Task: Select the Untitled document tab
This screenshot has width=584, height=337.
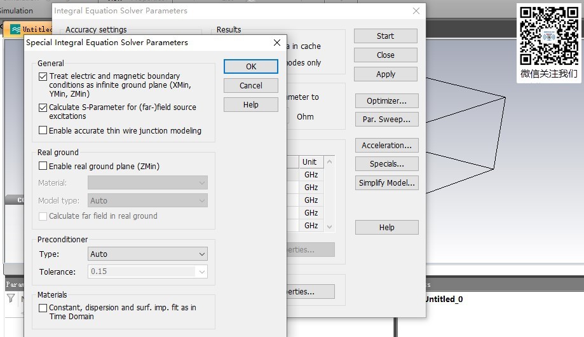Action: point(30,29)
